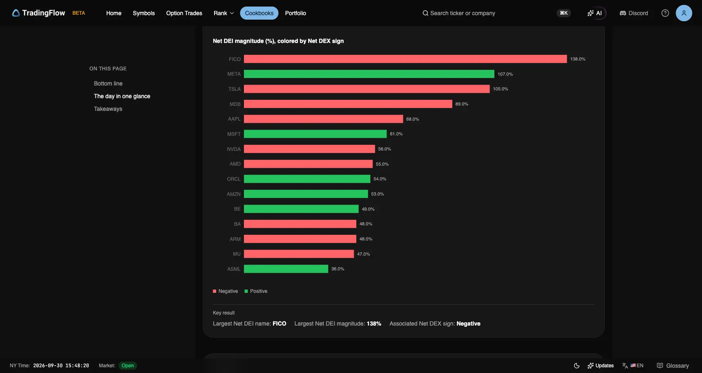Click the '107.0%' value label
This screenshot has width=702, height=373.
(x=505, y=74)
